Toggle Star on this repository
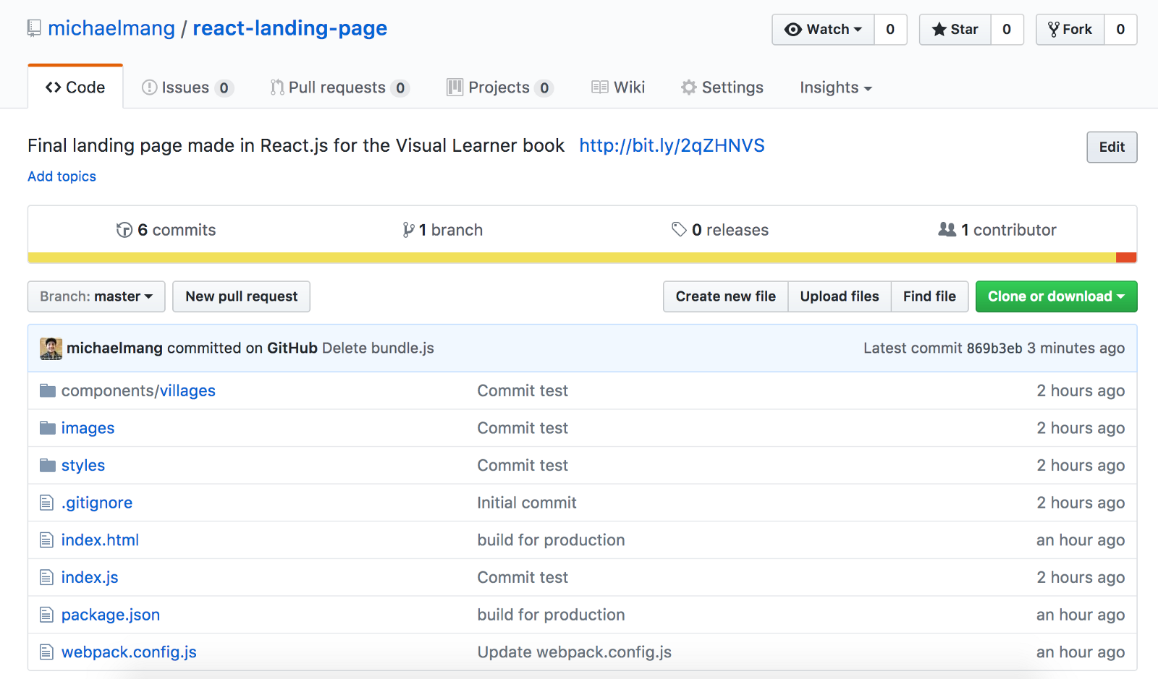The width and height of the screenshot is (1158, 679). point(955,30)
